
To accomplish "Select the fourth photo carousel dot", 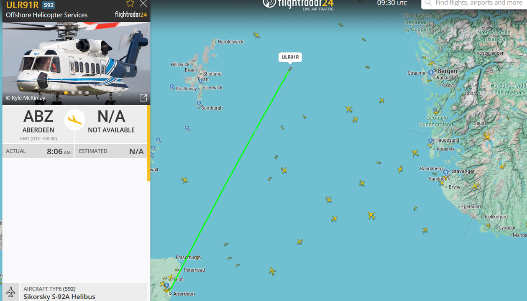I will pyautogui.click(x=87, y=93).
